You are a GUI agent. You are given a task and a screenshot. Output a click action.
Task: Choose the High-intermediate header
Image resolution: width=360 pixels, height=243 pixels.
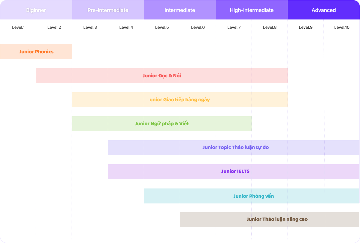pos(252,10)
